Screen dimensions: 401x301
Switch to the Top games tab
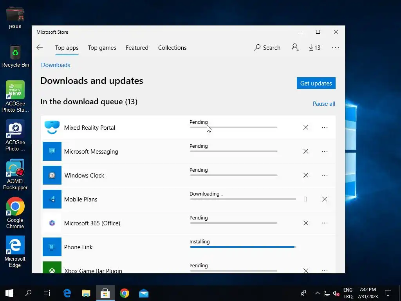[x=102, y=47]
